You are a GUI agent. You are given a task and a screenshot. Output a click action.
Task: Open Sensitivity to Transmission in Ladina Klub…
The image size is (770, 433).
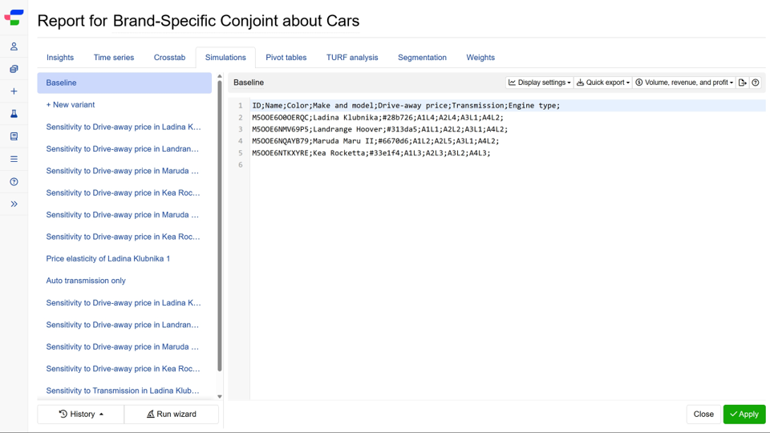[123, 391]
